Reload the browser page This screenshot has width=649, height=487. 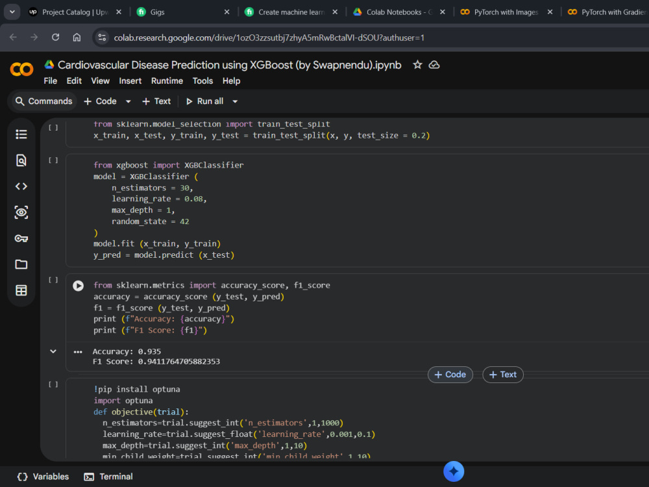tap(55, 37)
